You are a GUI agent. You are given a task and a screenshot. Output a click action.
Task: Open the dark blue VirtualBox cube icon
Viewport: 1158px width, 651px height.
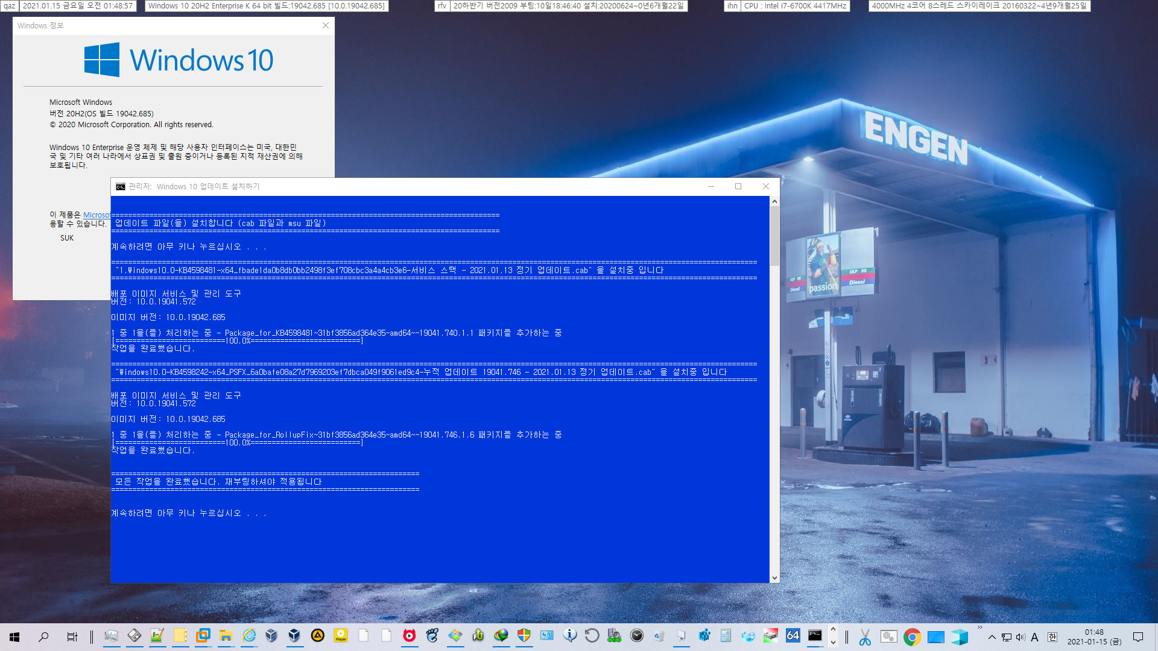(x=294, y=636)
